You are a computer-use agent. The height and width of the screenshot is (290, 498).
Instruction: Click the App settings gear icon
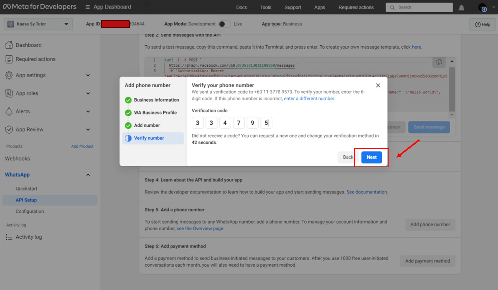9,75
